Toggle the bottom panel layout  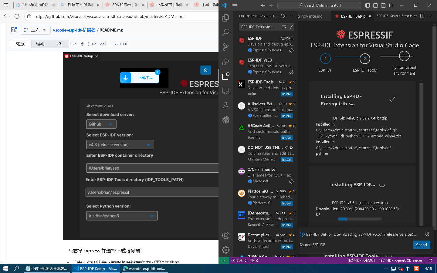(375, 5)
